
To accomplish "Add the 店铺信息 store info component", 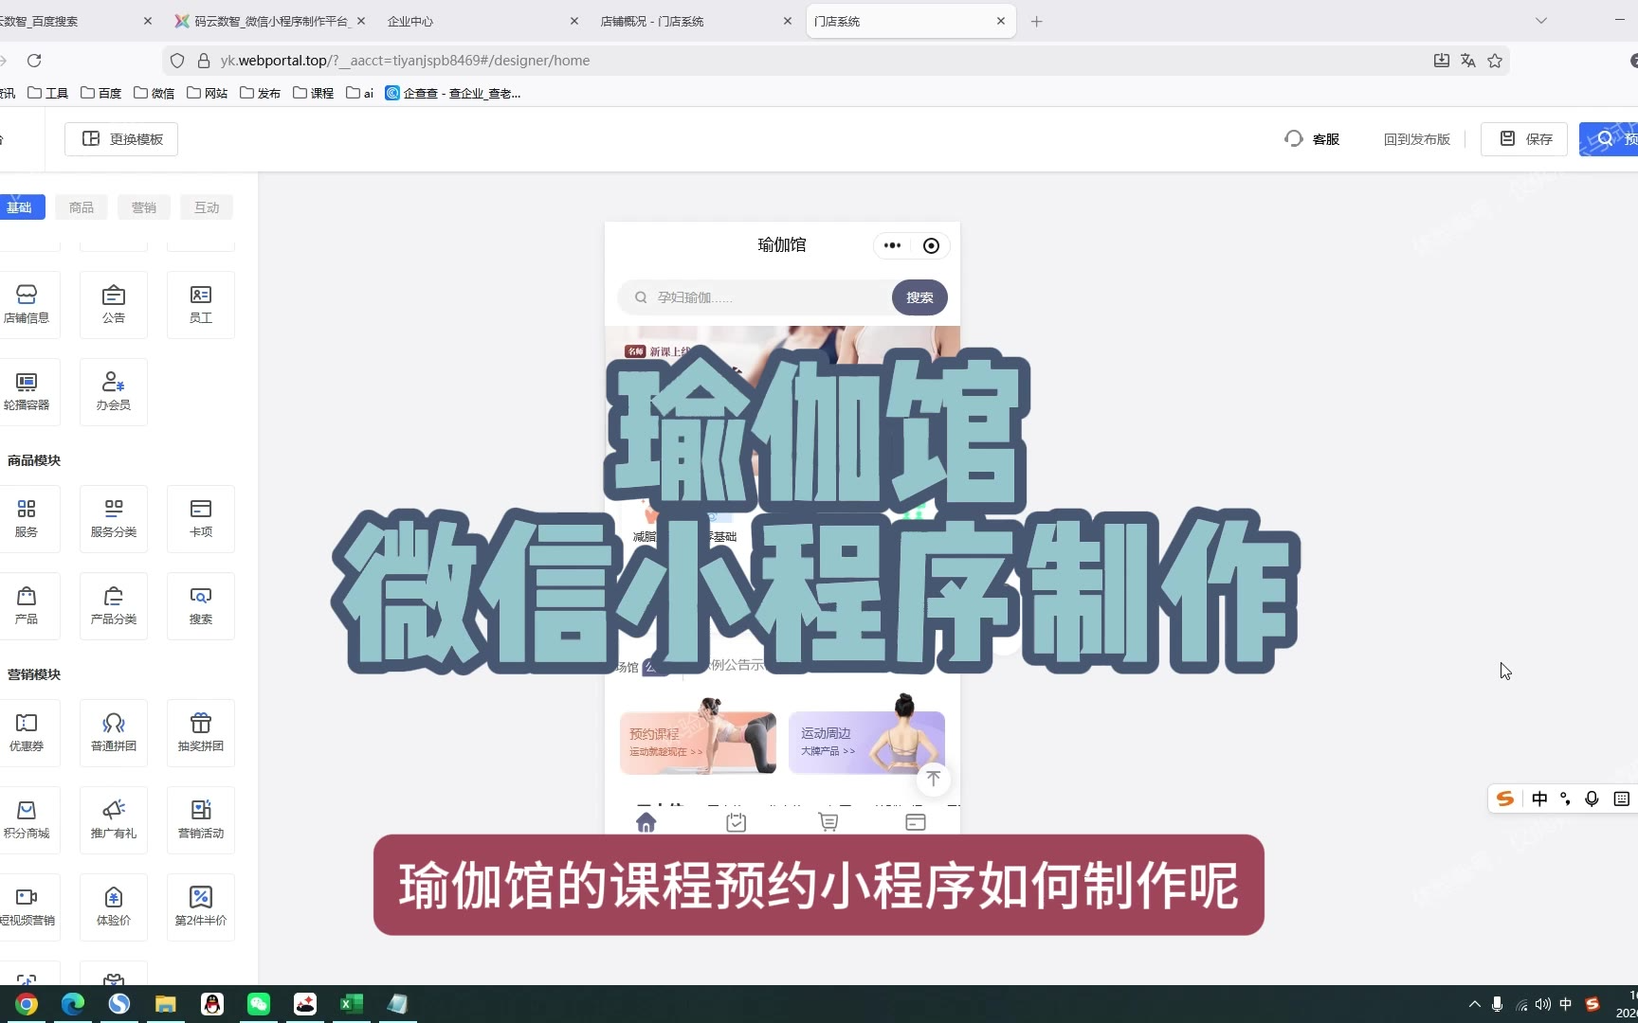I will point(27,304).
